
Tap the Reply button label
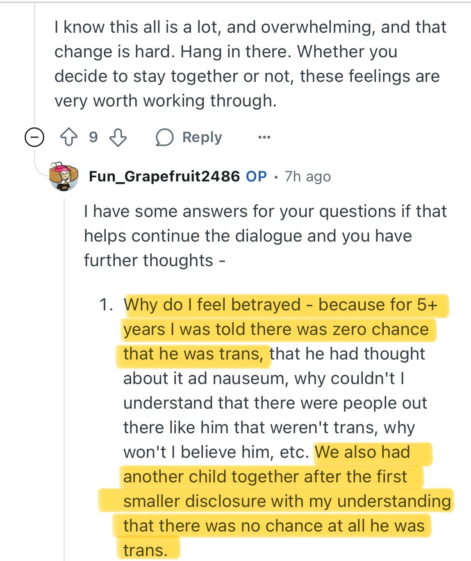pos(202,137)
